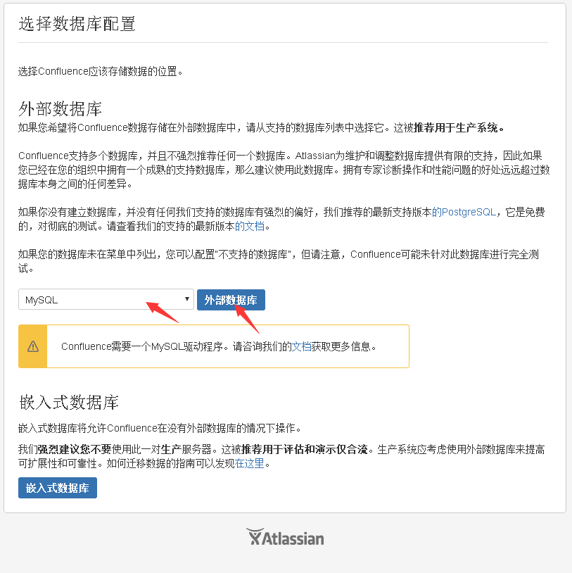Open the 文档 link in the MySQL driver warning
Image resolution: width=572 pixels, height=573 pixels.
tap(301, 346)
